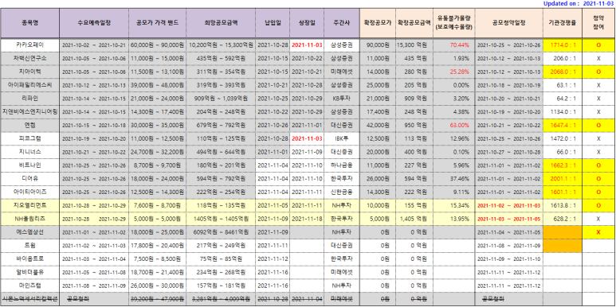Click the 공모청약일정 column header
This screenshot has width=616, height=307.
(508, 23)
